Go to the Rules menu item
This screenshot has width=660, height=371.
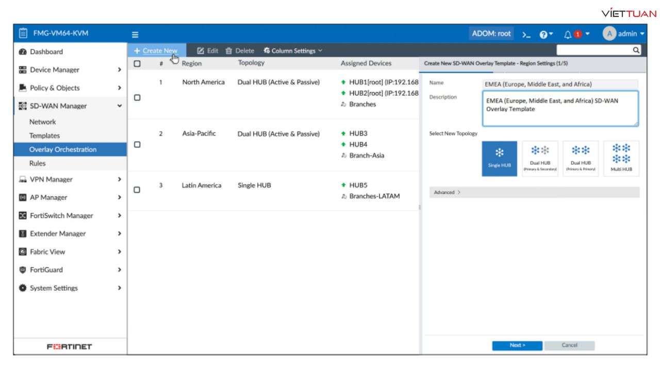coord(38,163)
